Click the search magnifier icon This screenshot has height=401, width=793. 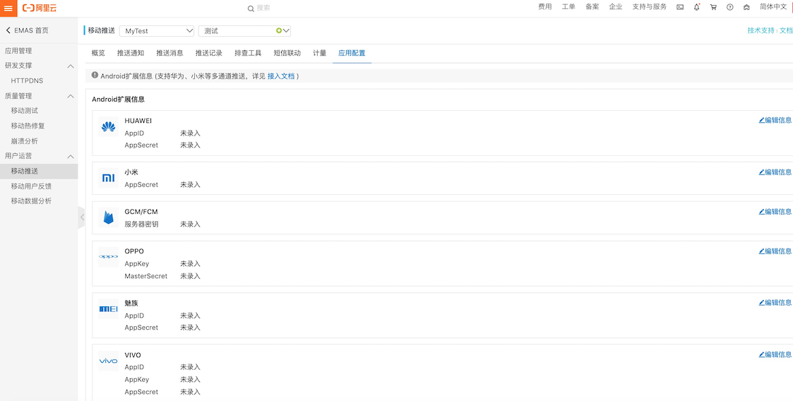click(251, 8)
